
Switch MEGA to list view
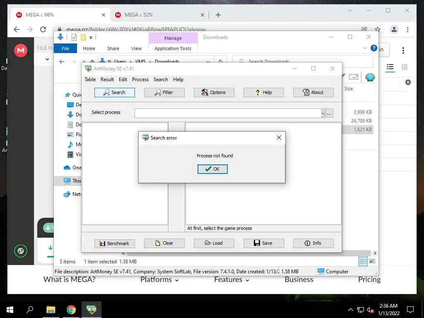pos(390,67)
